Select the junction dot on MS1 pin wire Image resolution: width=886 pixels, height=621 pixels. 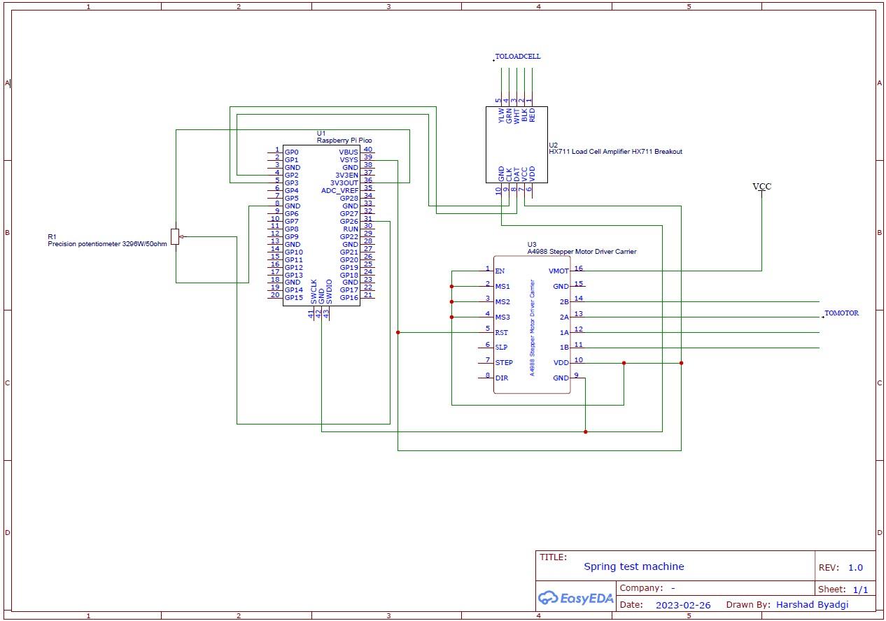451,285
